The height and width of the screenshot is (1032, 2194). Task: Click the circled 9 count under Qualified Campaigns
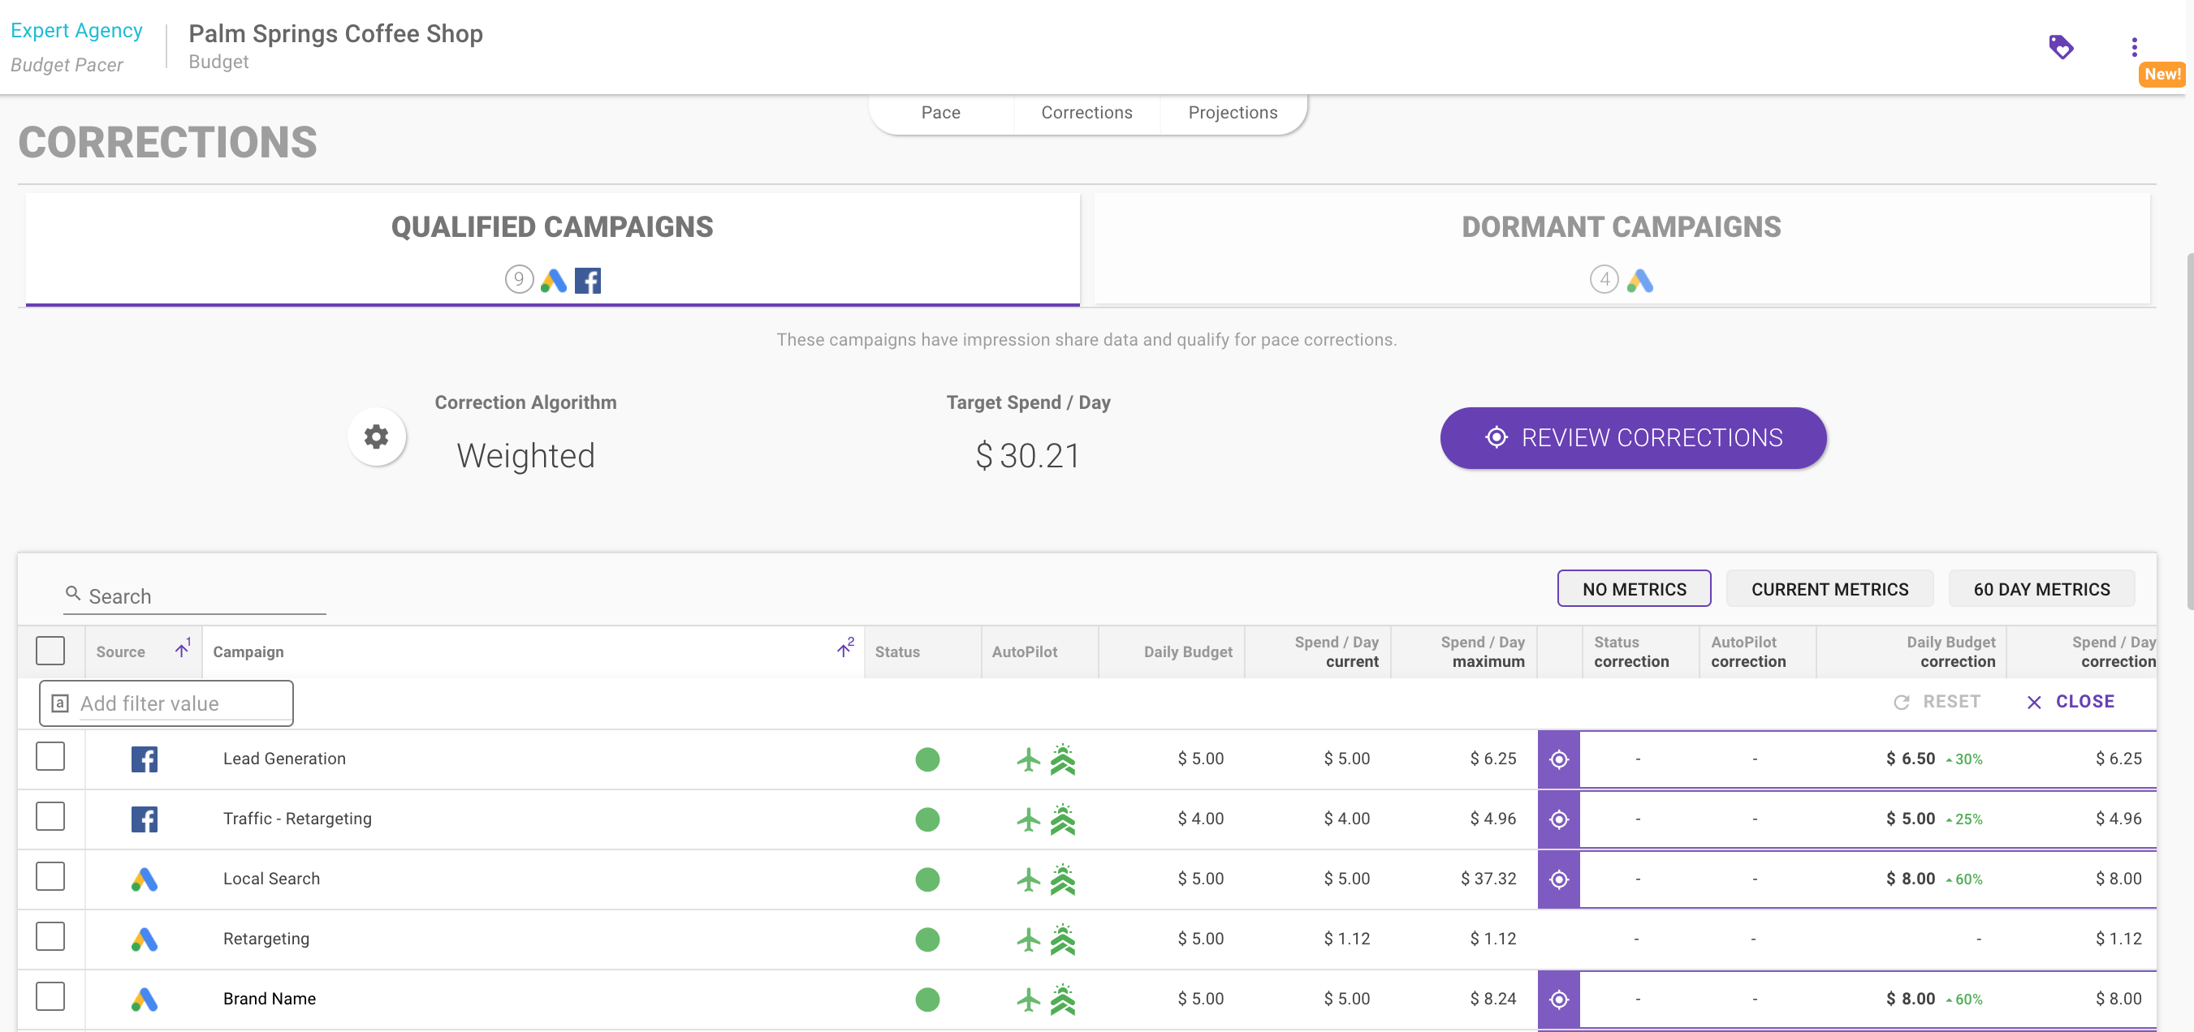point(519,279)
